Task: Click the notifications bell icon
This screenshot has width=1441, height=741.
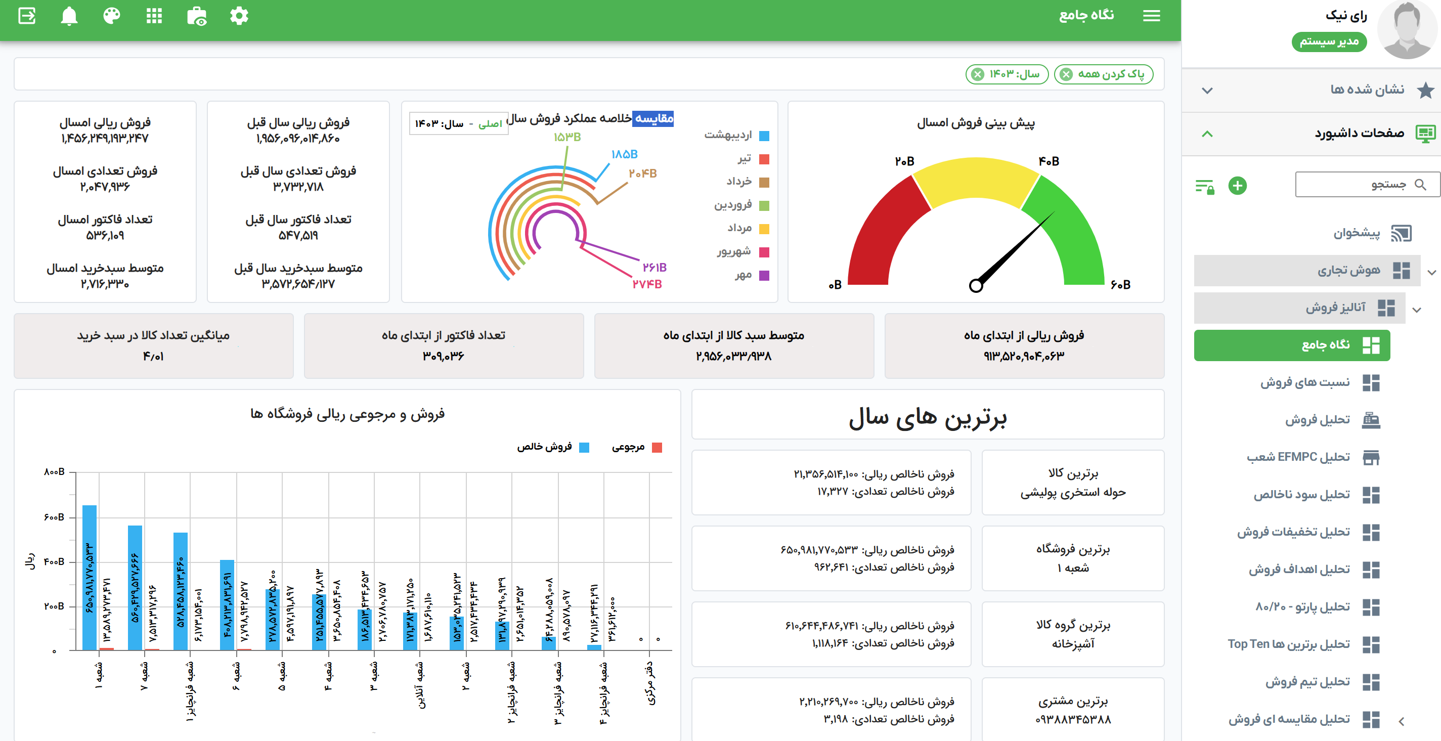Action: 69,16
